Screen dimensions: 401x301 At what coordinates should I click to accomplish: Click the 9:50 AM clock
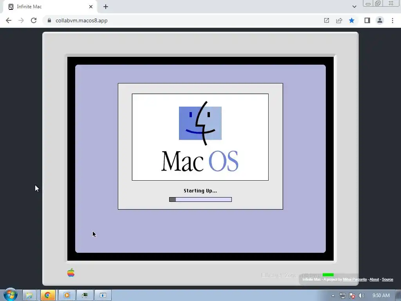381,296
